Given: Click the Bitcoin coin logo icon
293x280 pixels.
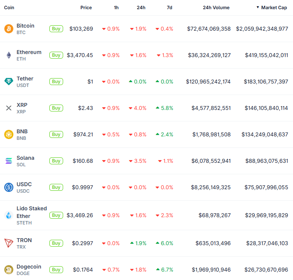Looking at the screenshot, I should coord(8,29).
